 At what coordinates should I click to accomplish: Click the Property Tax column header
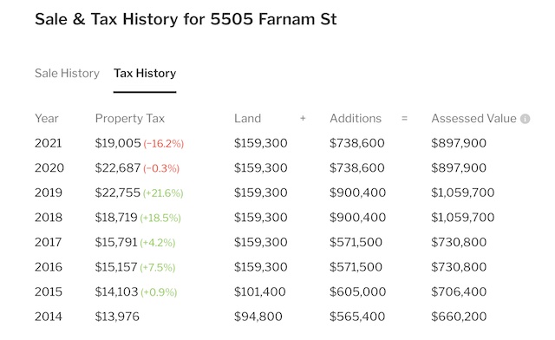pos(130,118)
